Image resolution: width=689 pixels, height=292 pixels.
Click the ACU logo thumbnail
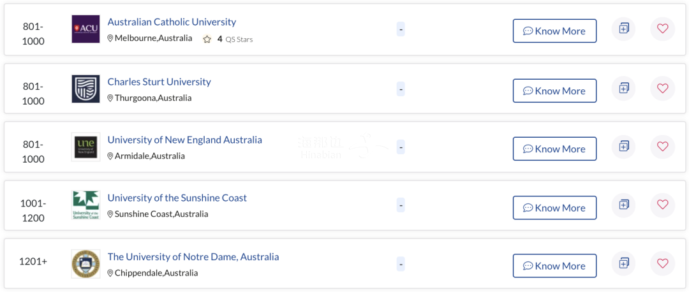click(85, 29)
